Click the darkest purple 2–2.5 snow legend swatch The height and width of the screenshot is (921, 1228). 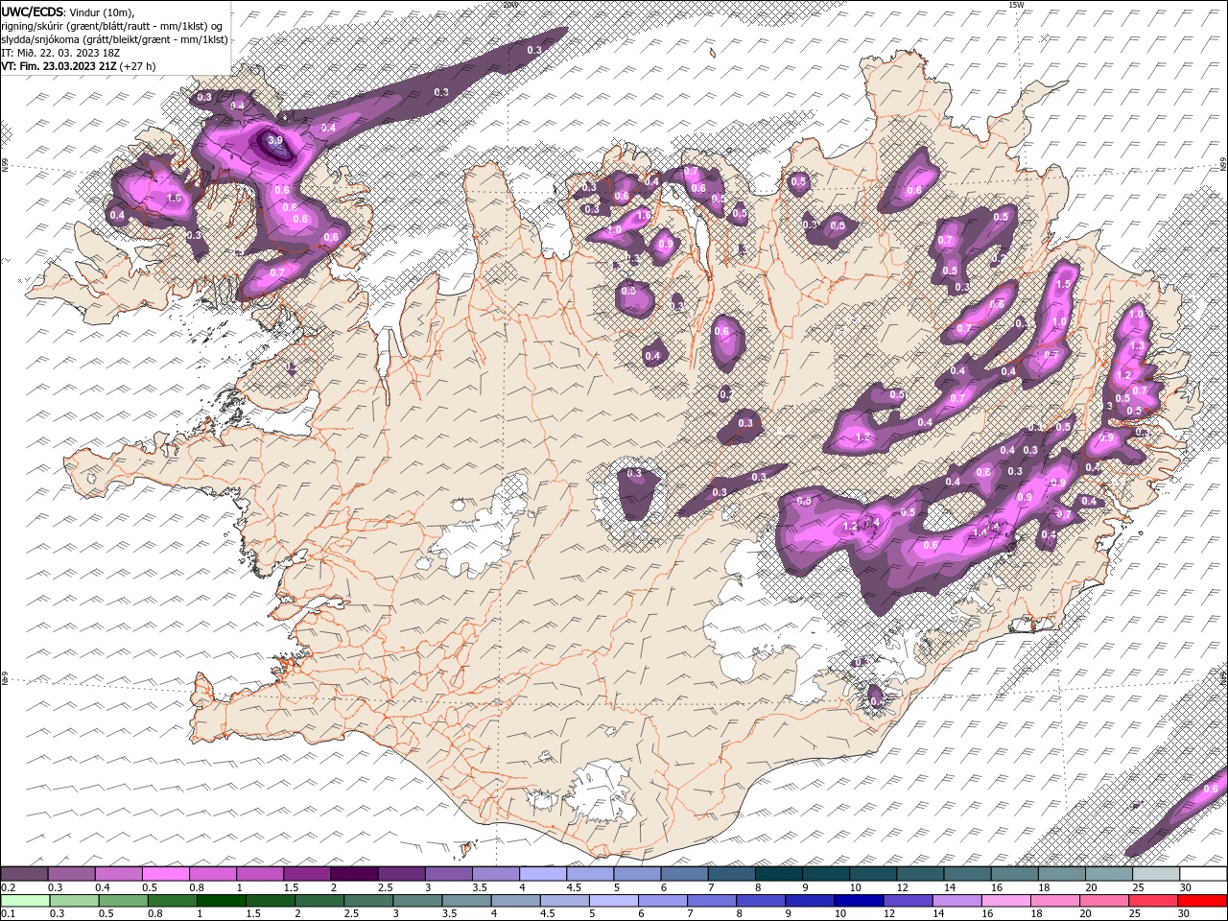354,874
